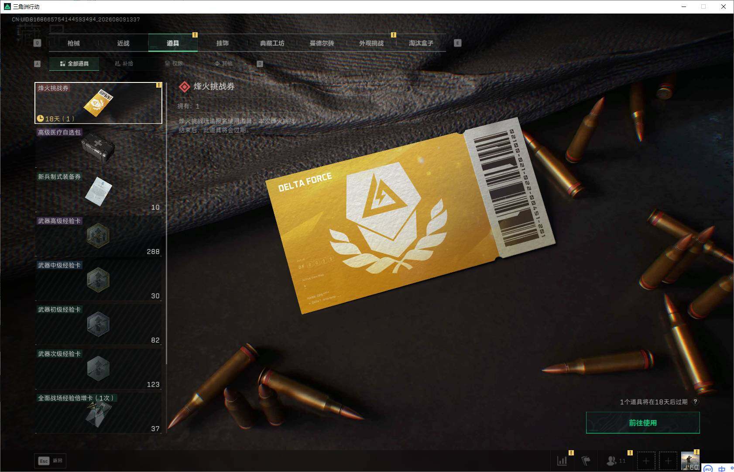The height and width of the screenshot is (472, 734).
Task: Click the A previous-filter key hint
Action: tap(37, 64)
